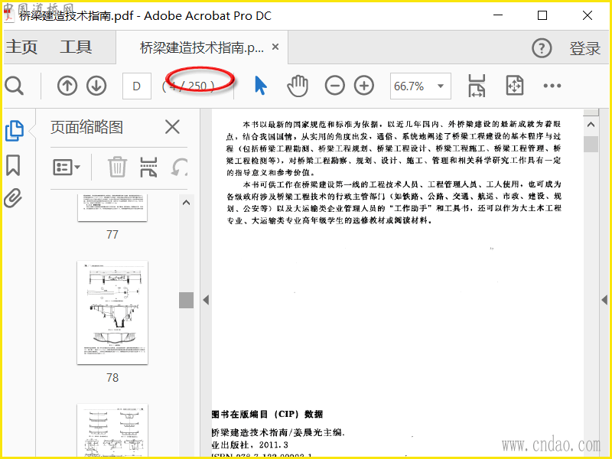Click the 登录 sign-in link
The height and width of the screenshot is (459, 612).
pos(584,48)
